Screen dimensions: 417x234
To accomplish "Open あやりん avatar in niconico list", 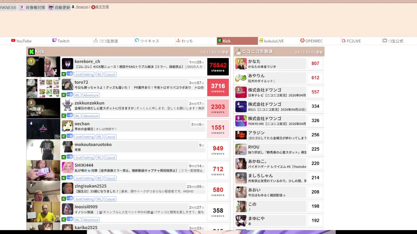I will pyautogui.click(x=241, y=78).
